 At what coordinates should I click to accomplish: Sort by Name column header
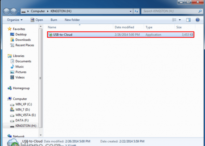[x=52, y=27]
